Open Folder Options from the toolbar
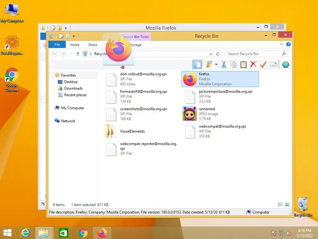Viewport: 318px width, 239px height. point(208,65)
